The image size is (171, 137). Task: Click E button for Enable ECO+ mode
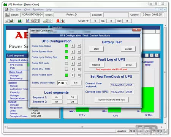pos(73,69)
